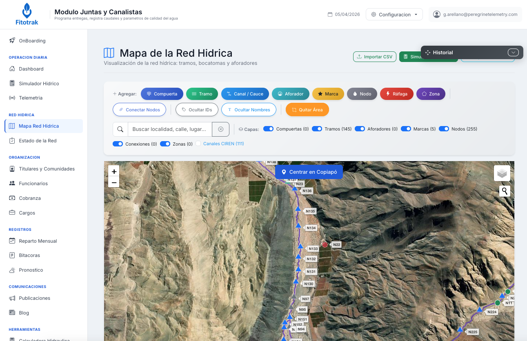This screenshot has height=341, width=527.
Task: Select the Compuerta tool
Action: point(162,94)
